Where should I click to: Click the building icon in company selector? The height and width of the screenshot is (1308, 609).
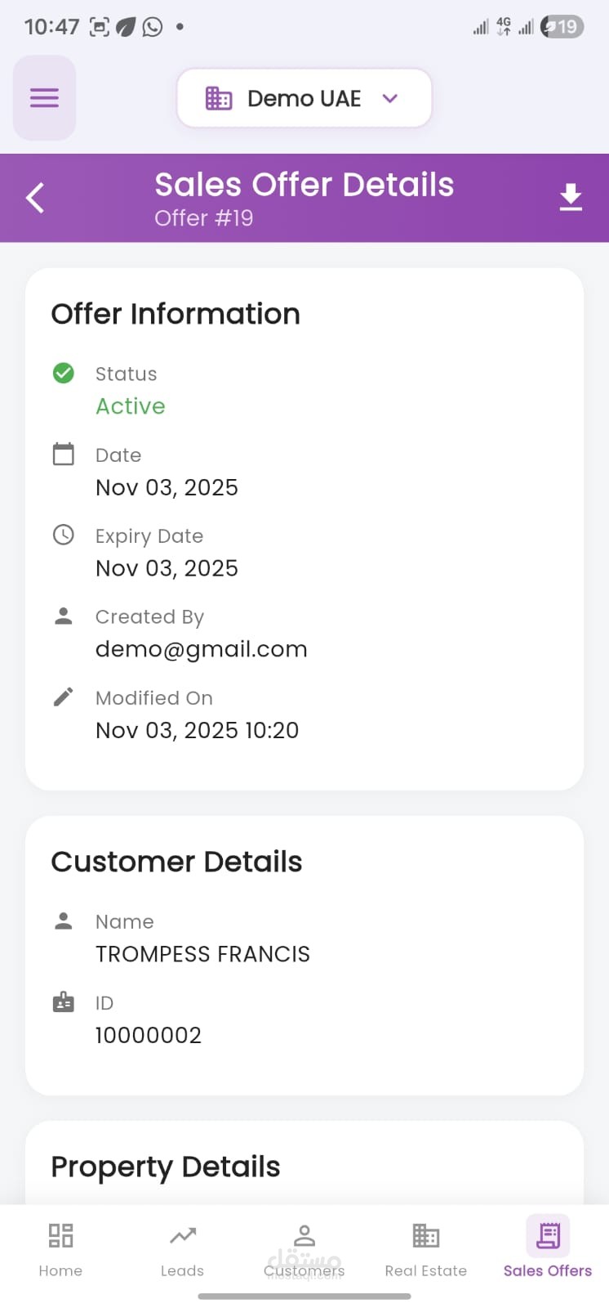pyautogui.click(x=219, y=98)
